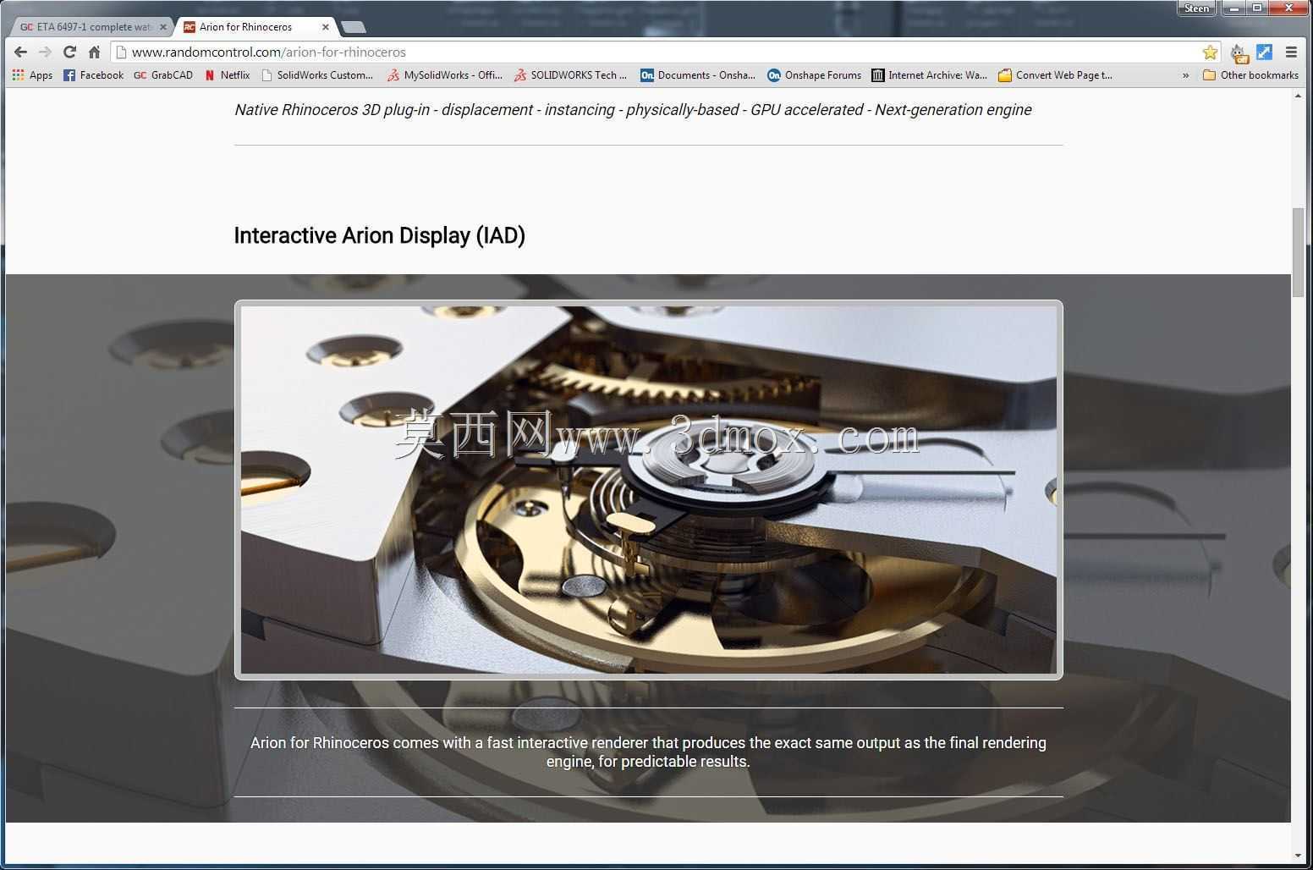Click the extension icon next to the star
1313x870 pixels.
(x=1239, y=52)
